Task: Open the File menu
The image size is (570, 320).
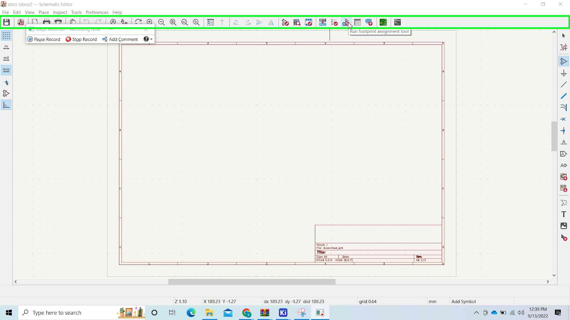Action: pyautogui.click(x=5, y=12)
